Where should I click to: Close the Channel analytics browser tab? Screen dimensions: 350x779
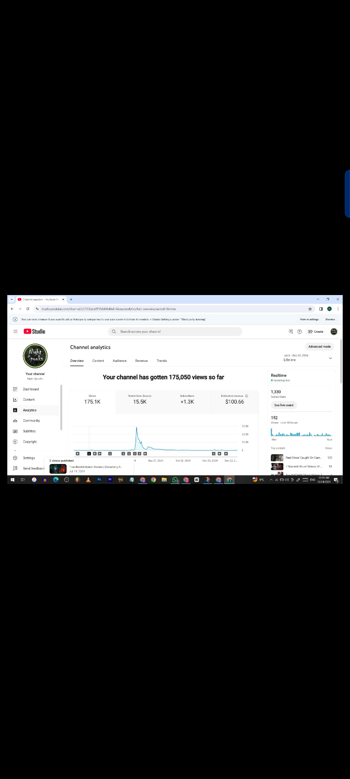click(x=63, y=299)
